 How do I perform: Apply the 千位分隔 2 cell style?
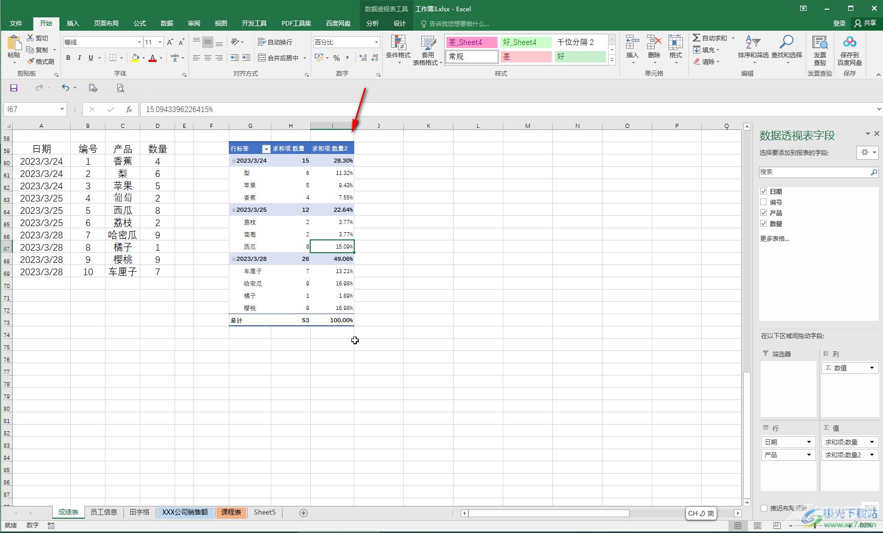click(x=580, y=42)
